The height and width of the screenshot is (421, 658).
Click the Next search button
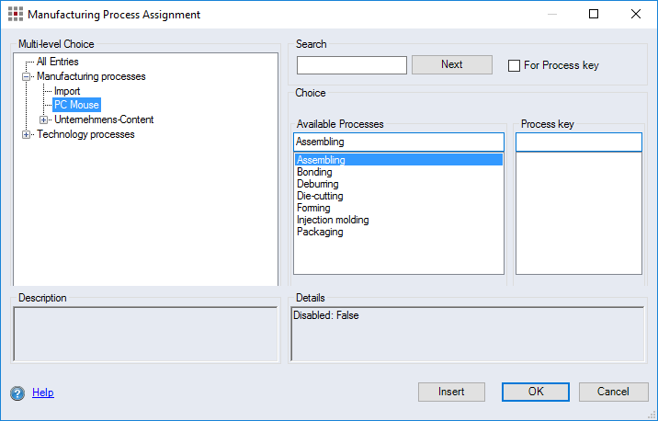451,64
